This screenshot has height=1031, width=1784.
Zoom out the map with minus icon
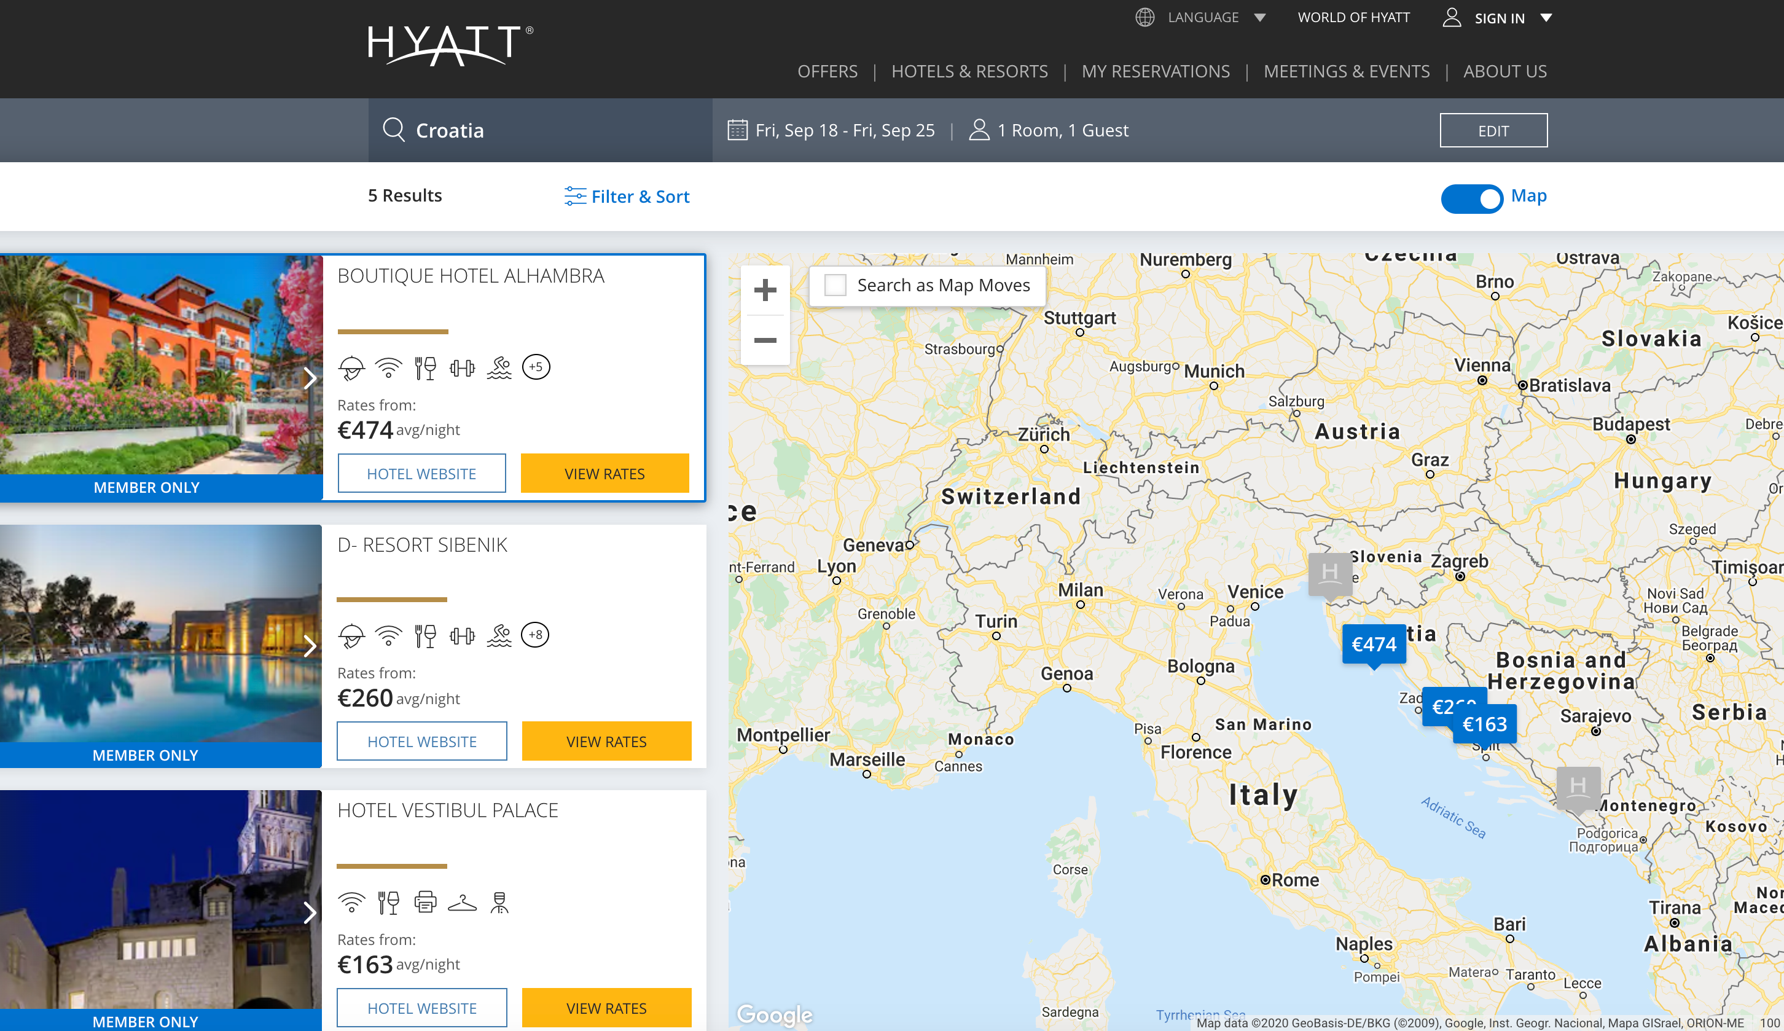point(765,340)
